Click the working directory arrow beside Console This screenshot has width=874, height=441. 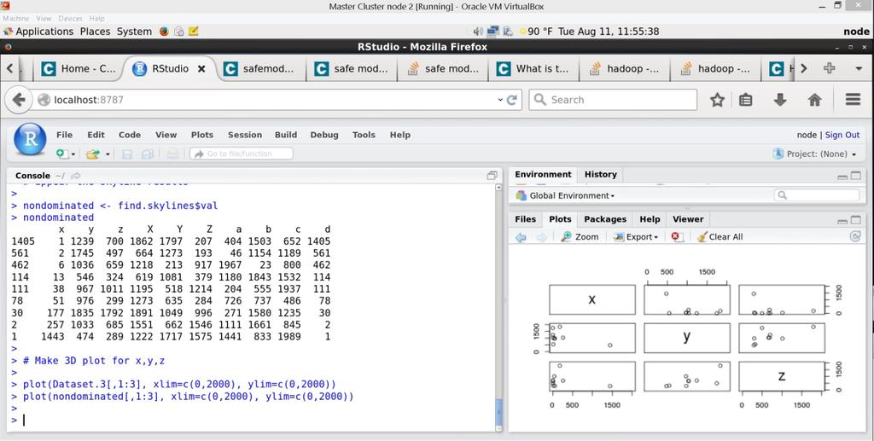76,176
